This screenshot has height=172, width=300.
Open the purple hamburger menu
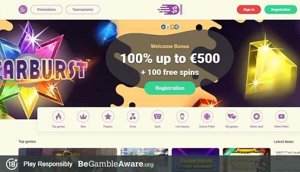[23, 9]
